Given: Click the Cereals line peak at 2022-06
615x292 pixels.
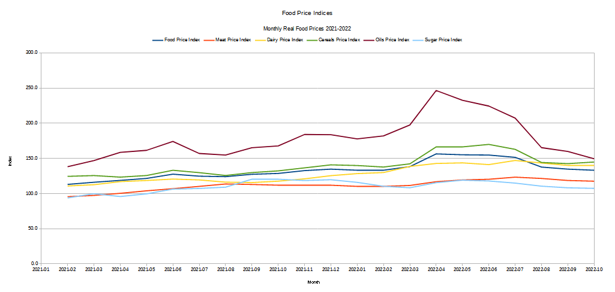Looking at the screenshot, I should tap(489, 144).
